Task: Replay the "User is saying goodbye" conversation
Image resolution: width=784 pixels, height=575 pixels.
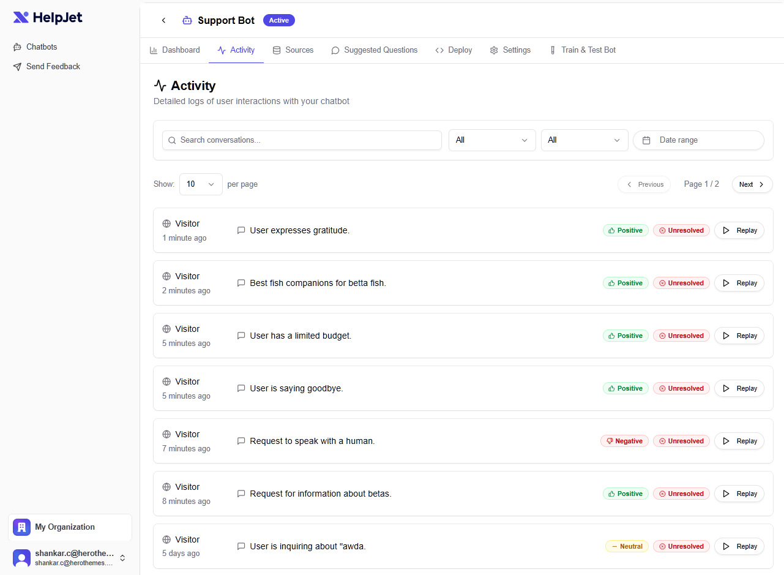Action: click(x=739, y=388)
